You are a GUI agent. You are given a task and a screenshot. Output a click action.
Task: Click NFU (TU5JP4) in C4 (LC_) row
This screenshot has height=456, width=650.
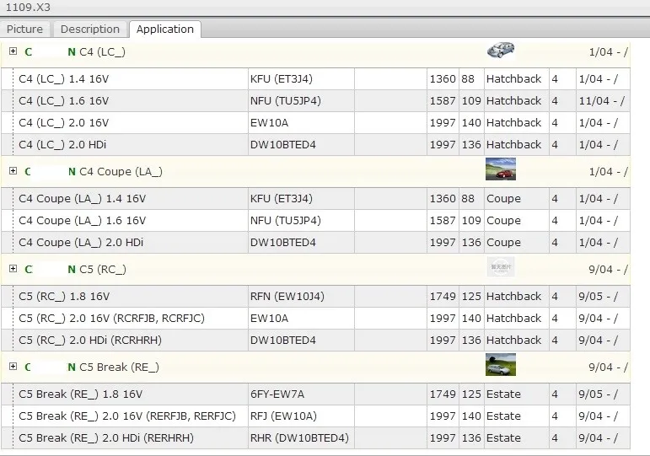click(x=286, y=101)
